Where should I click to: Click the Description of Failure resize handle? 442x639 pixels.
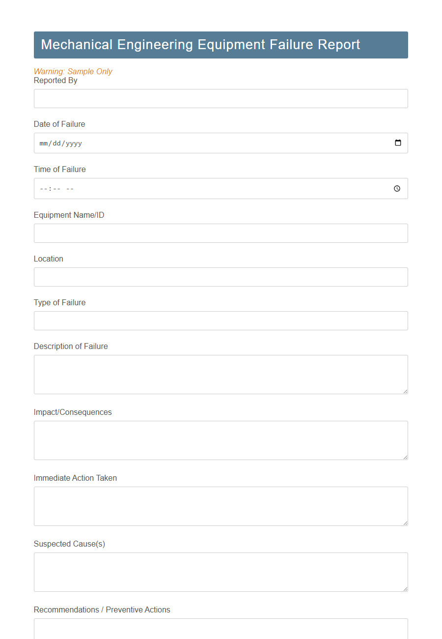406,391
